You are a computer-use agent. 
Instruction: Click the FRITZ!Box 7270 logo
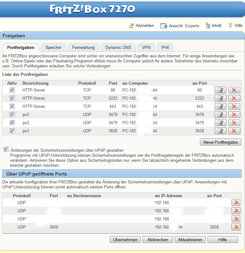tap(92, 9)
